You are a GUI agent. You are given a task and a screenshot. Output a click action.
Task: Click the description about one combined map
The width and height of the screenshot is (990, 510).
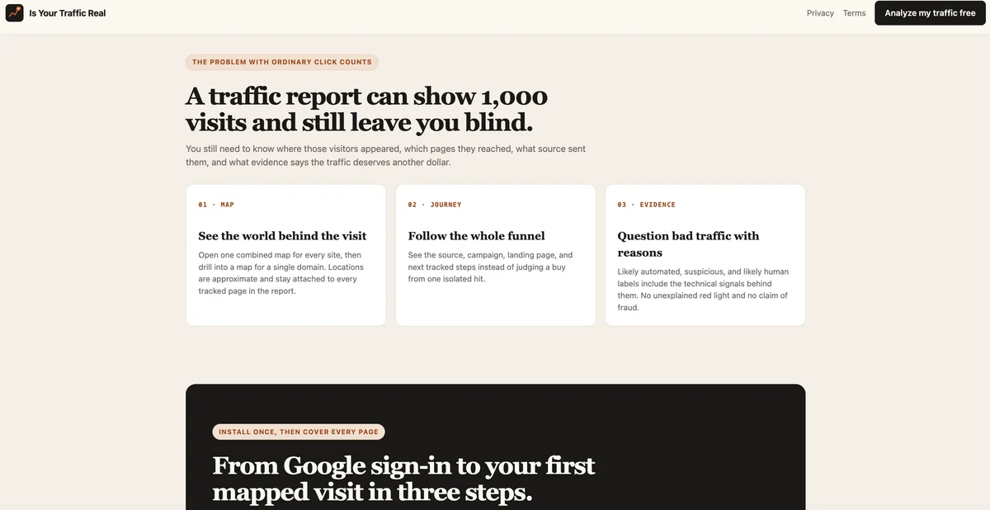tap(280, 273)
